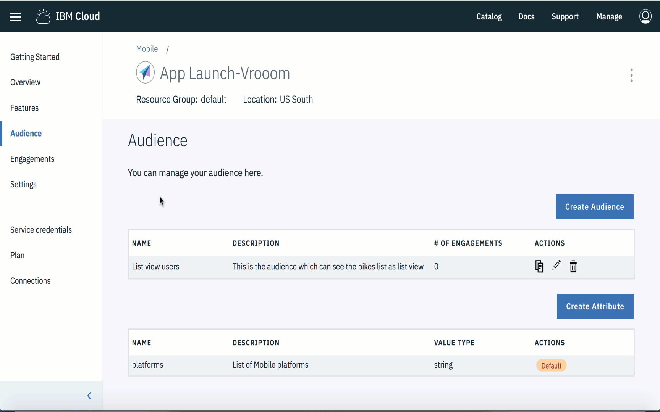Go to Getting Started page

pyautogui.click(x=35, y=57)
